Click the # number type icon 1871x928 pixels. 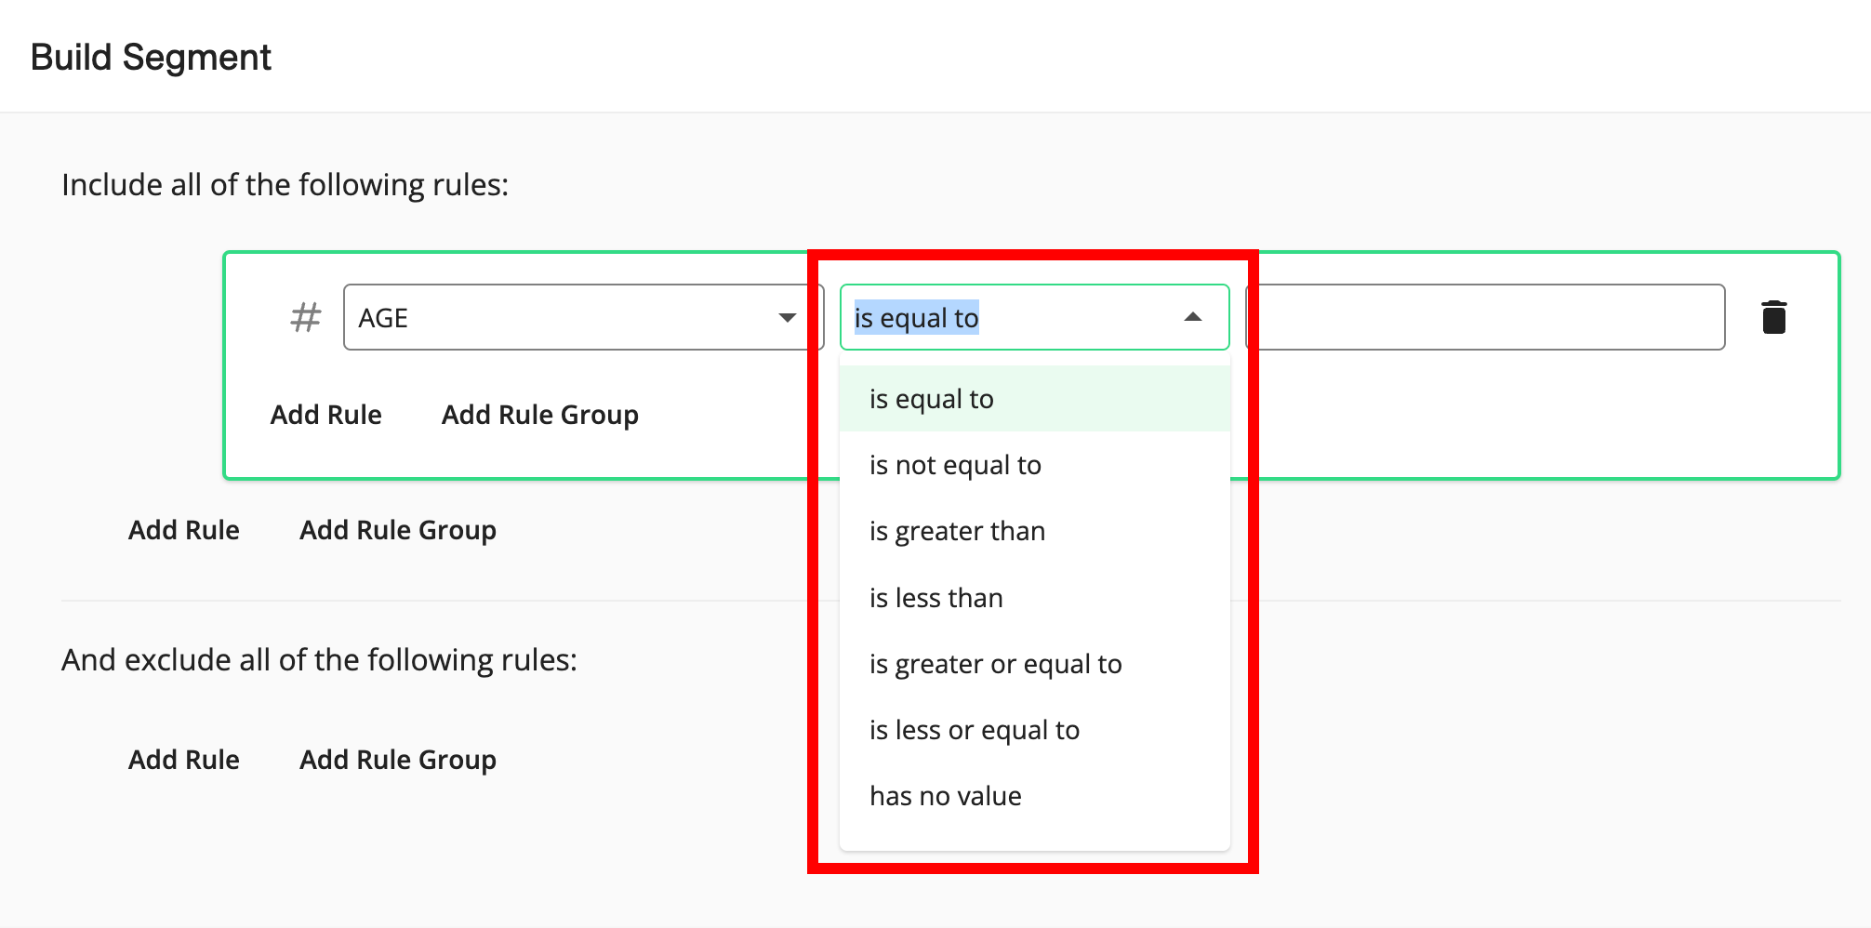pos(305,318)
